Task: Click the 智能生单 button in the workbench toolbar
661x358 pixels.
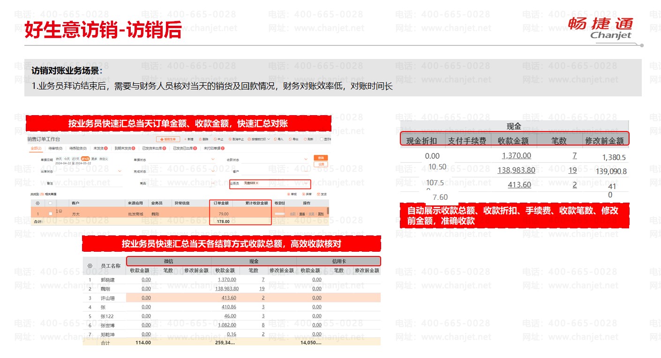Action: click(168, 139)
